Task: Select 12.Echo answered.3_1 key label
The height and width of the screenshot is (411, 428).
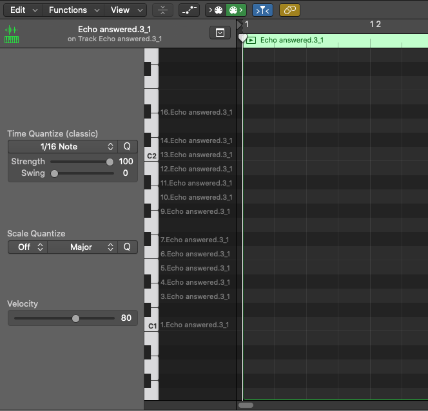Action: (x=197, y=169)
